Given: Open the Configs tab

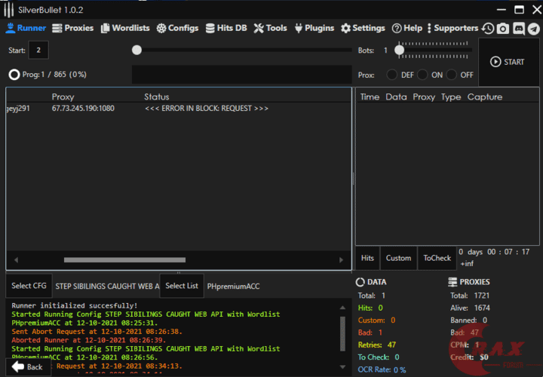Looking at the screenshot, I should pos(177,28).
